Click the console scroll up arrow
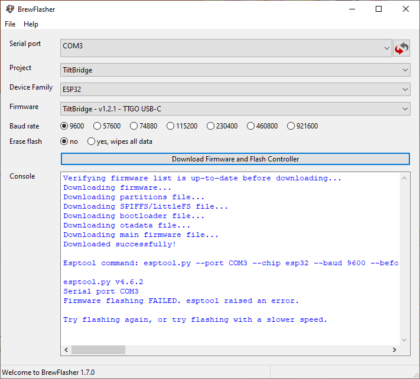This screenshot has width=420, height=379. pos(404,178)
